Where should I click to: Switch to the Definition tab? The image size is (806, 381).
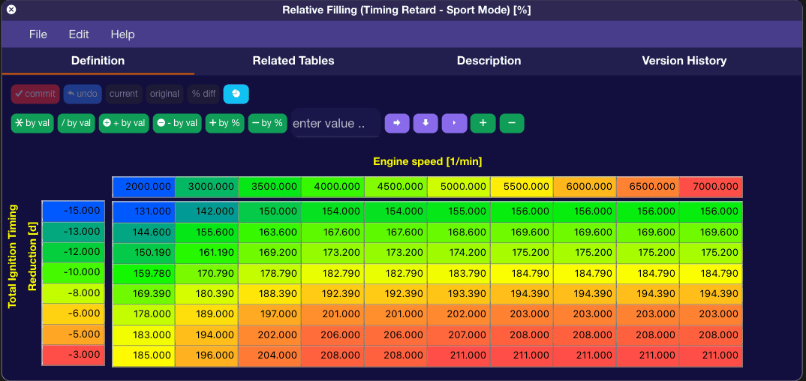(x=98, y=61)
